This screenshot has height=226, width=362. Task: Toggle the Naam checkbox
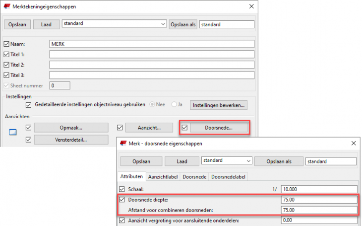[x=6, y=44]
